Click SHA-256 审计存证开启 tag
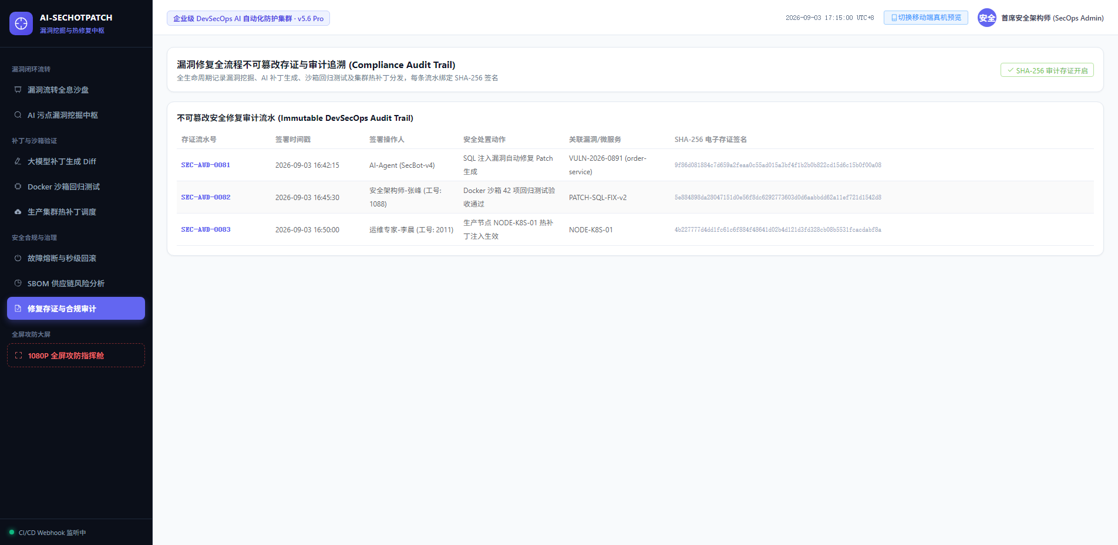Viewport: 1118px width, 545px height. pyautogui.click(x=1047, y=70)
